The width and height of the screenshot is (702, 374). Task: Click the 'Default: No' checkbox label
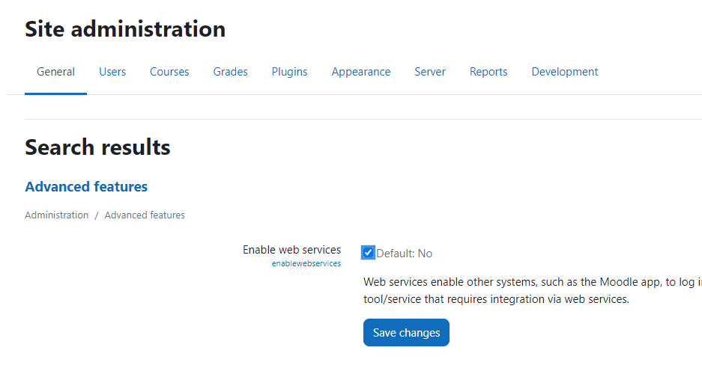(405, 254)
